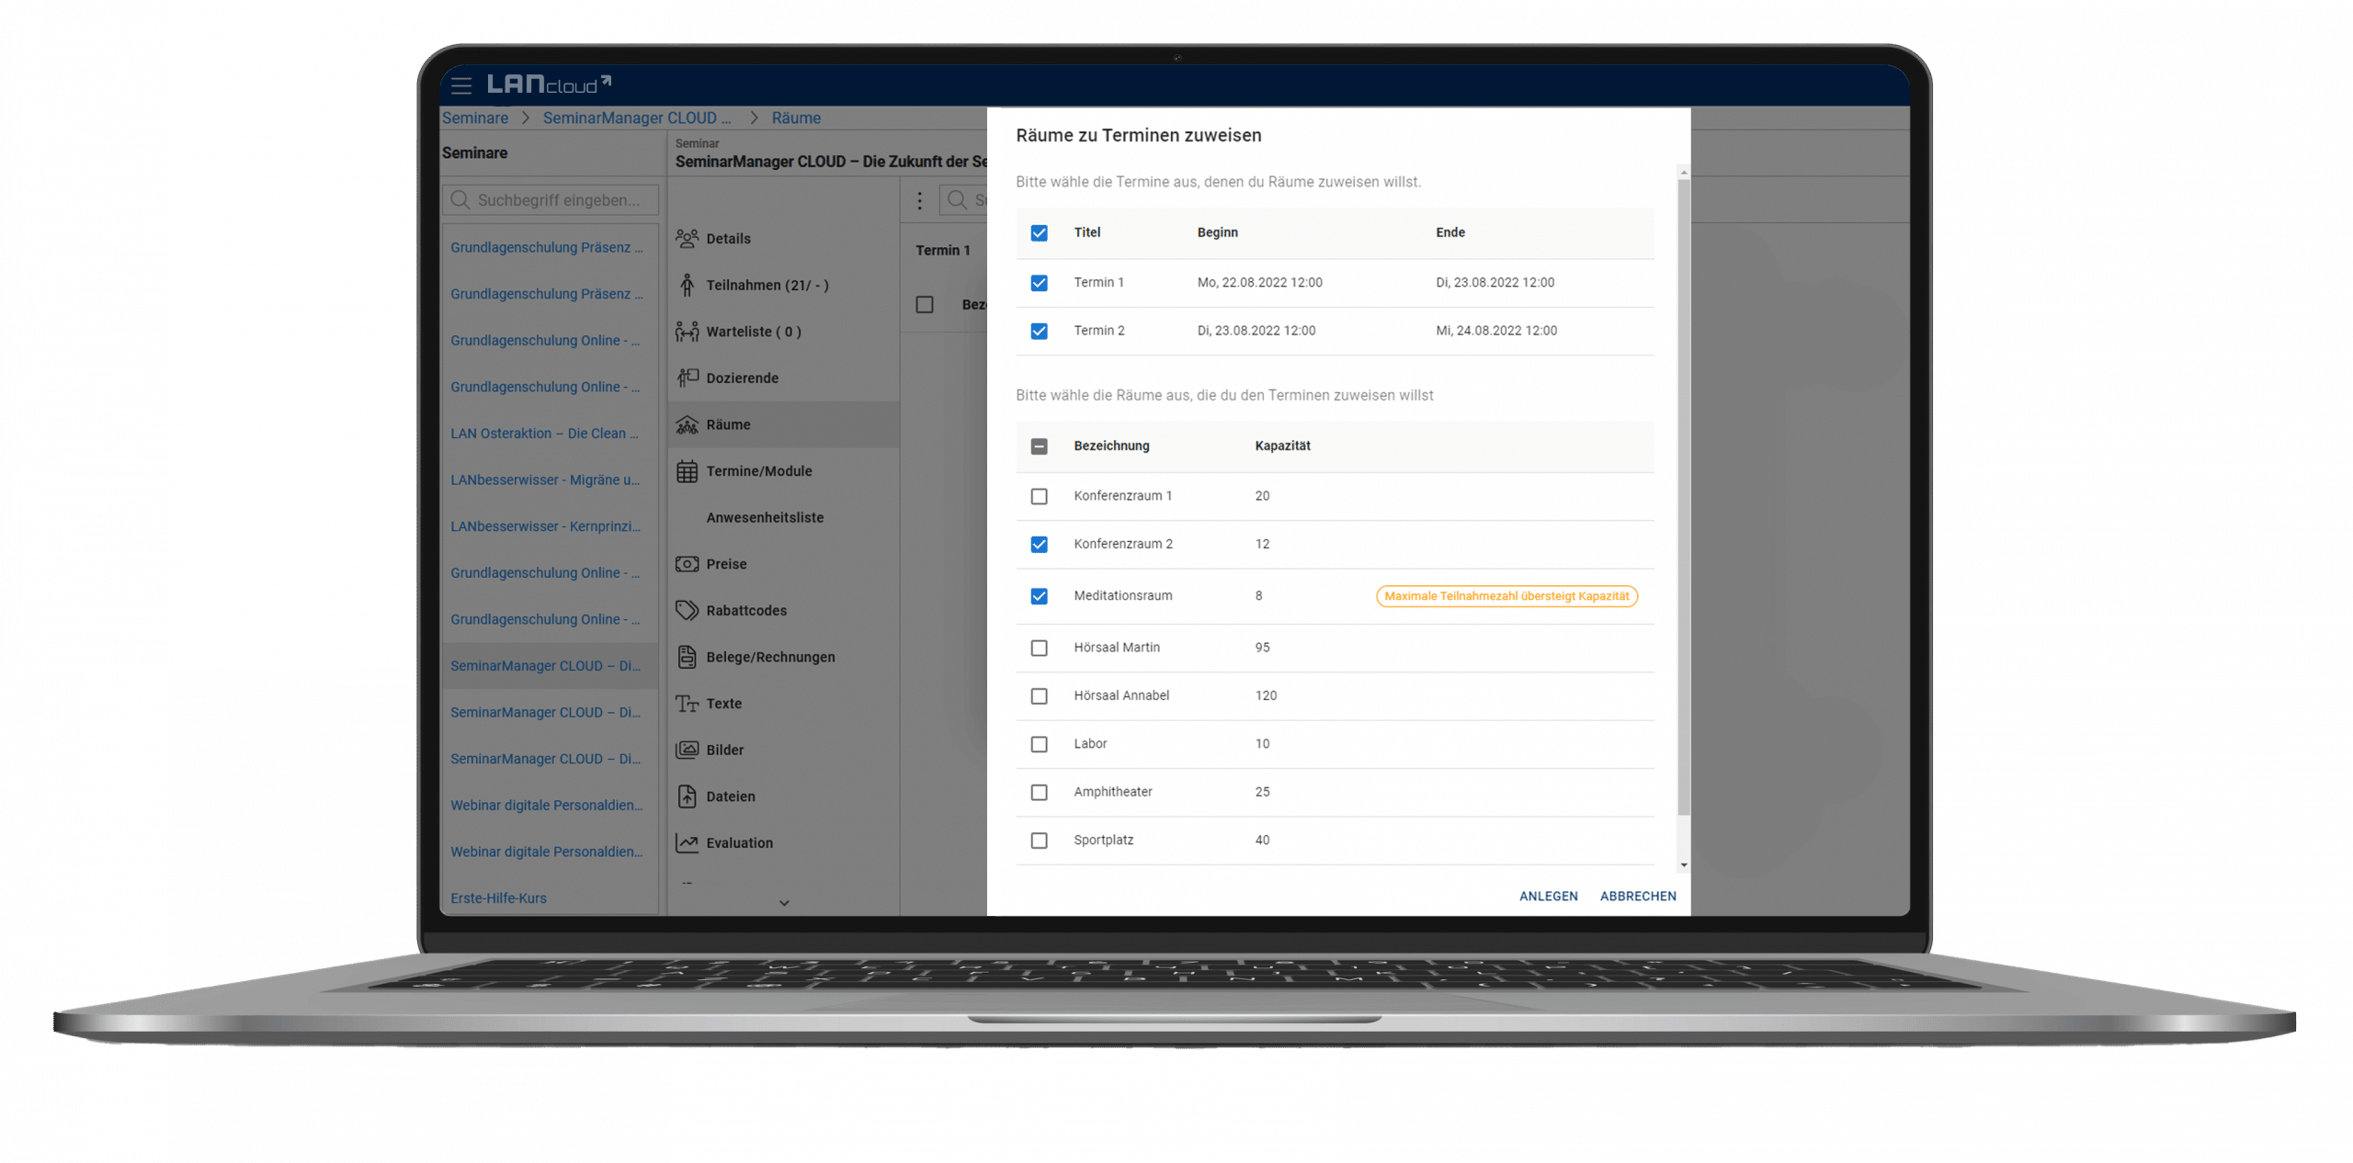2353x1163 pixels.
Task: Open the Details section of the seminar
Action: [x=729, y=238]
